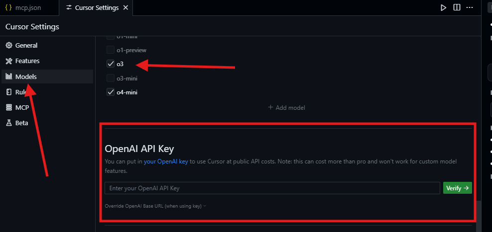Click the Rules notebook icon
This screenshot has height=232, width=492.
pos(9,92)
